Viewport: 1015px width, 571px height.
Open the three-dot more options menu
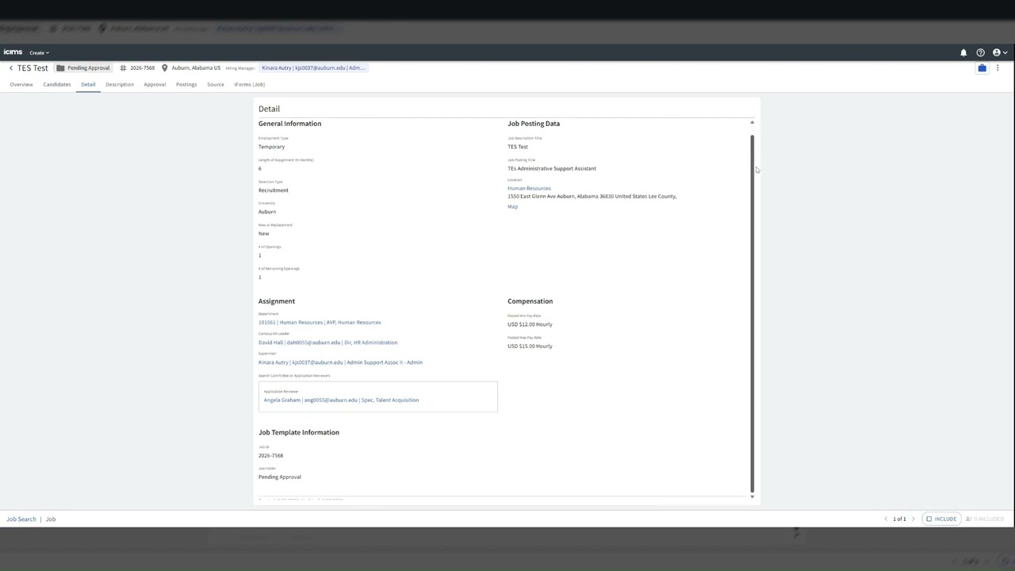pyautogui.click(x=998, y=68)
